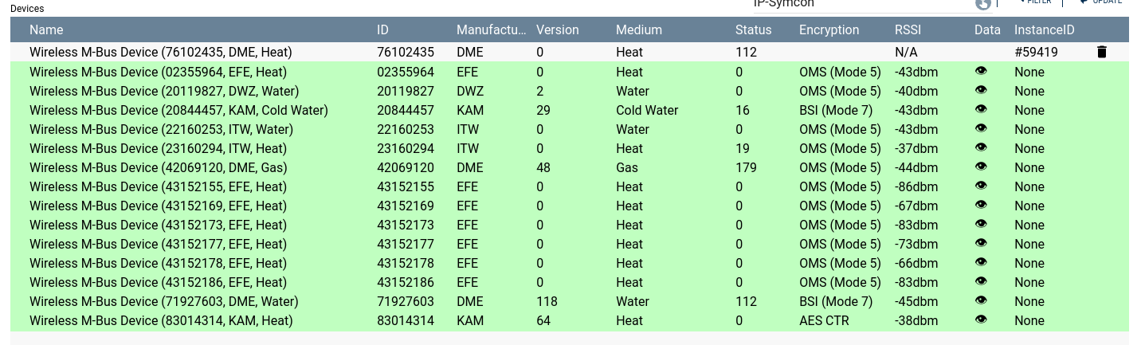Toggle data eye for device 43152186

coord(981,281)
